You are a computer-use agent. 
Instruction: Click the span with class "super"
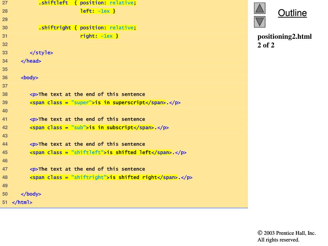[x=98, y=102]
